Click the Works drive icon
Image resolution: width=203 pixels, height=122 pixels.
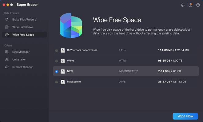[63, 61]
